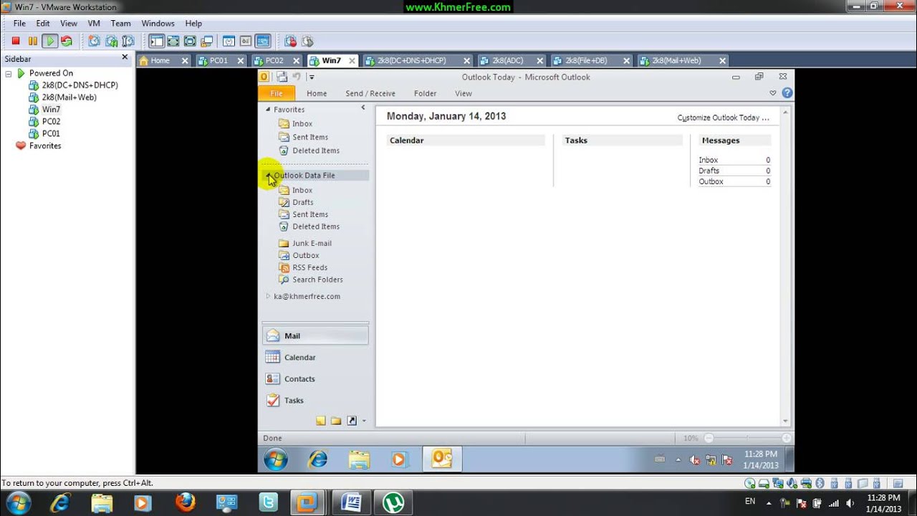Click the Quick Switch view icon
The width and height of the screenshot is (917, 516).
[x=173, y=41]
